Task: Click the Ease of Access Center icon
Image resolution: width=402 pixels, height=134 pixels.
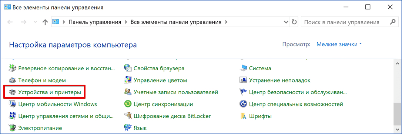Action: [x=243, y=104]
